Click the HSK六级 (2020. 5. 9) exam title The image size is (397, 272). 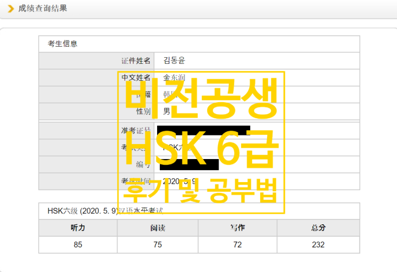pos(105,211)
